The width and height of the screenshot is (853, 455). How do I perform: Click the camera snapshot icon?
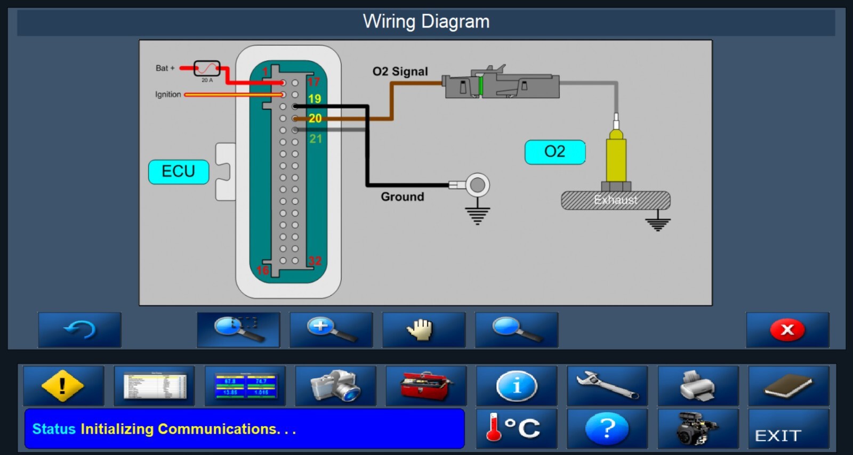[336, 386]
